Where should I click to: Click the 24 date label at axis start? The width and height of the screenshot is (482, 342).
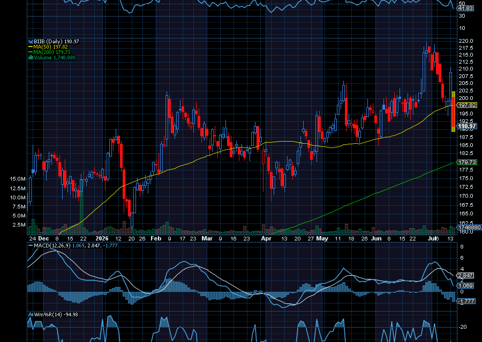pos(33,239)
